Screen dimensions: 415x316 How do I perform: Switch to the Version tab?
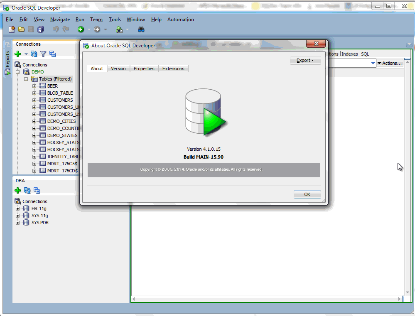(x=118, y=69)
